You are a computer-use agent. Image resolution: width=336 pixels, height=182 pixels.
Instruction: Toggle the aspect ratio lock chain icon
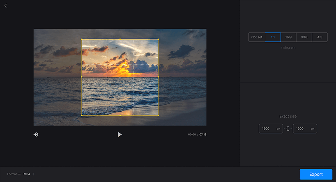tap(288, 129)
